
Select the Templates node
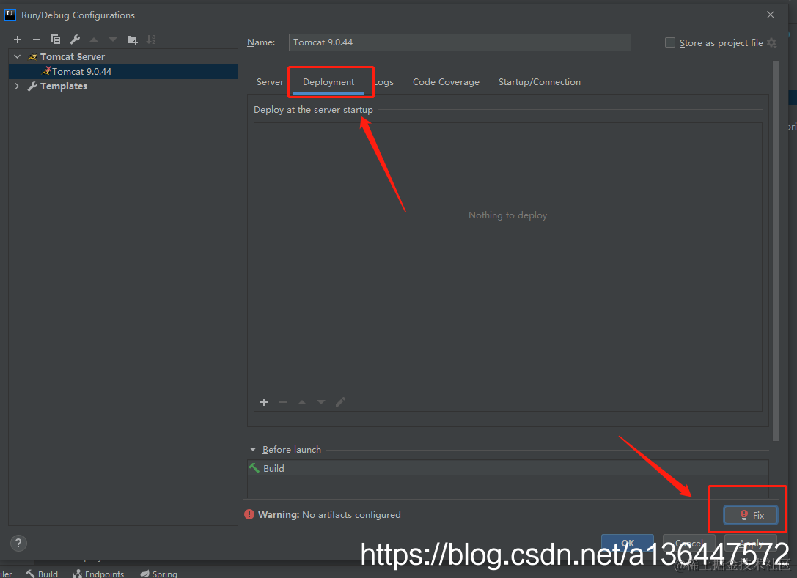coord(64,86)
